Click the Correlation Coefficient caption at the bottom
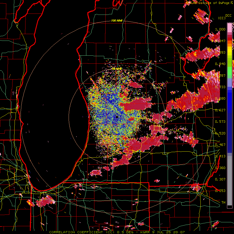234x234 pixels. (x=117, y=232)
